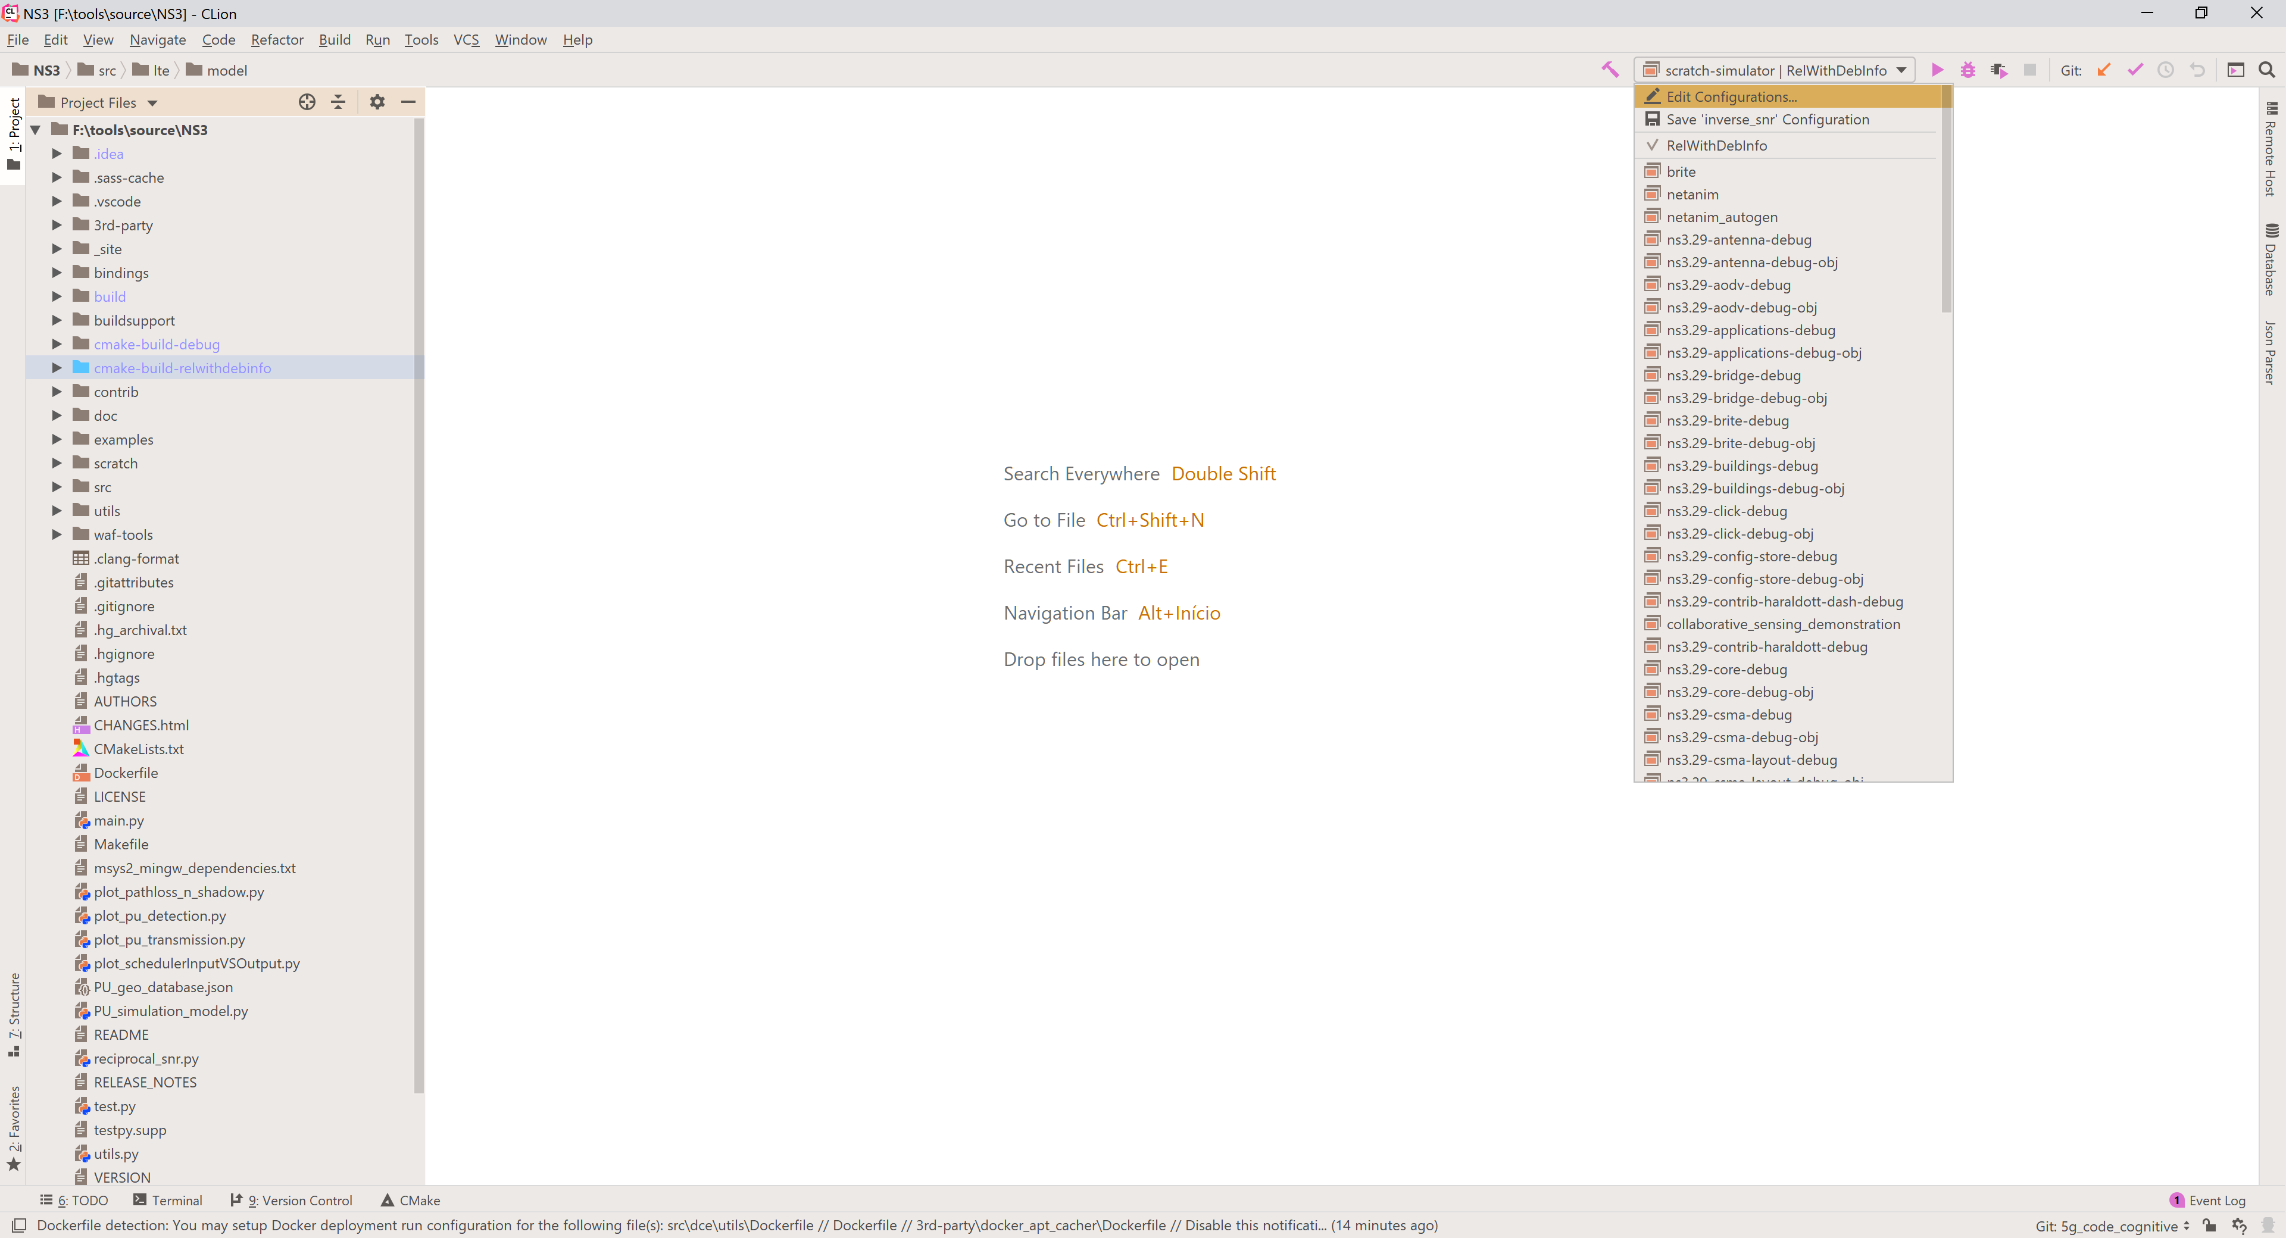Open the Refactor menu
Image resolution: width=2286 pixels, height=1238 pixels.
tap(277, 40)
